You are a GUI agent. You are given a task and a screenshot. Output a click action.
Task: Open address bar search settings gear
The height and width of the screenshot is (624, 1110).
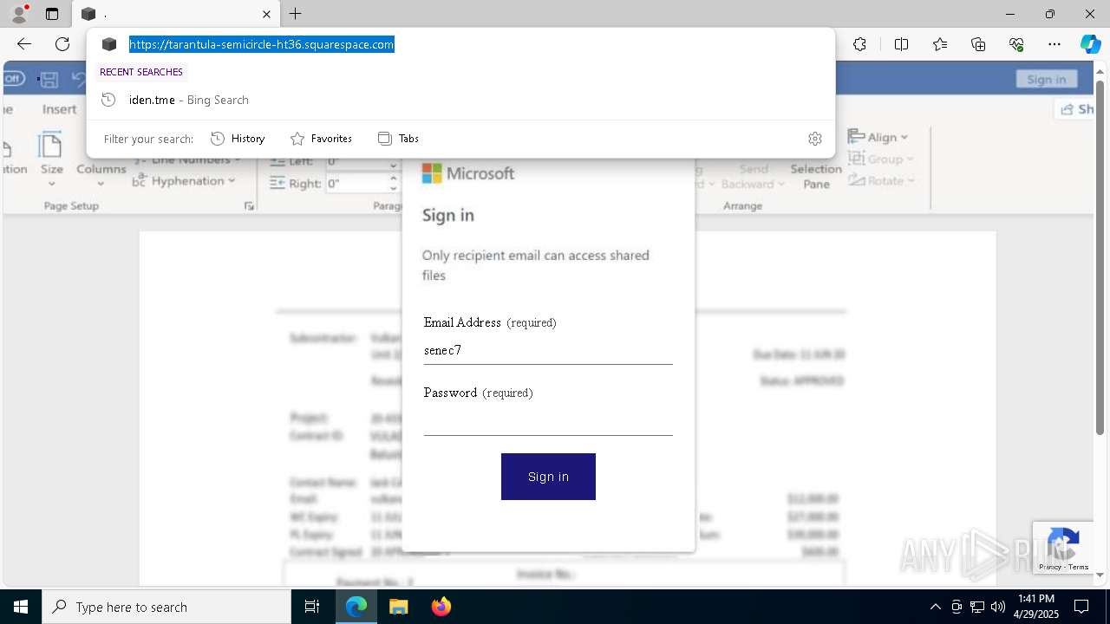coord(814,139)
